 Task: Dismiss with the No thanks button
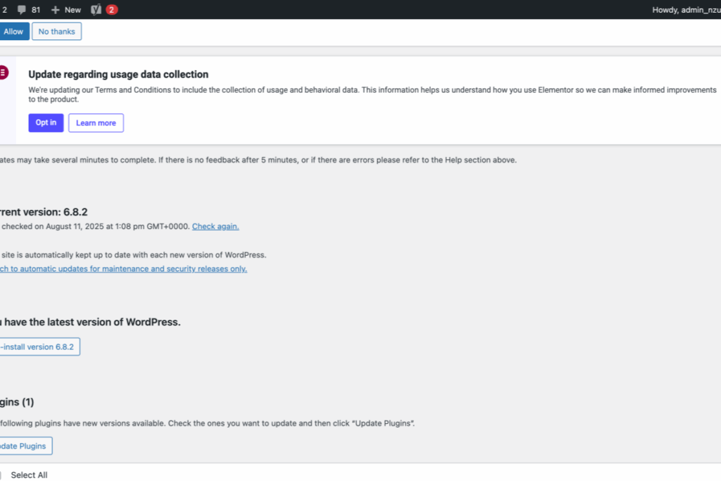pos(56,31)
